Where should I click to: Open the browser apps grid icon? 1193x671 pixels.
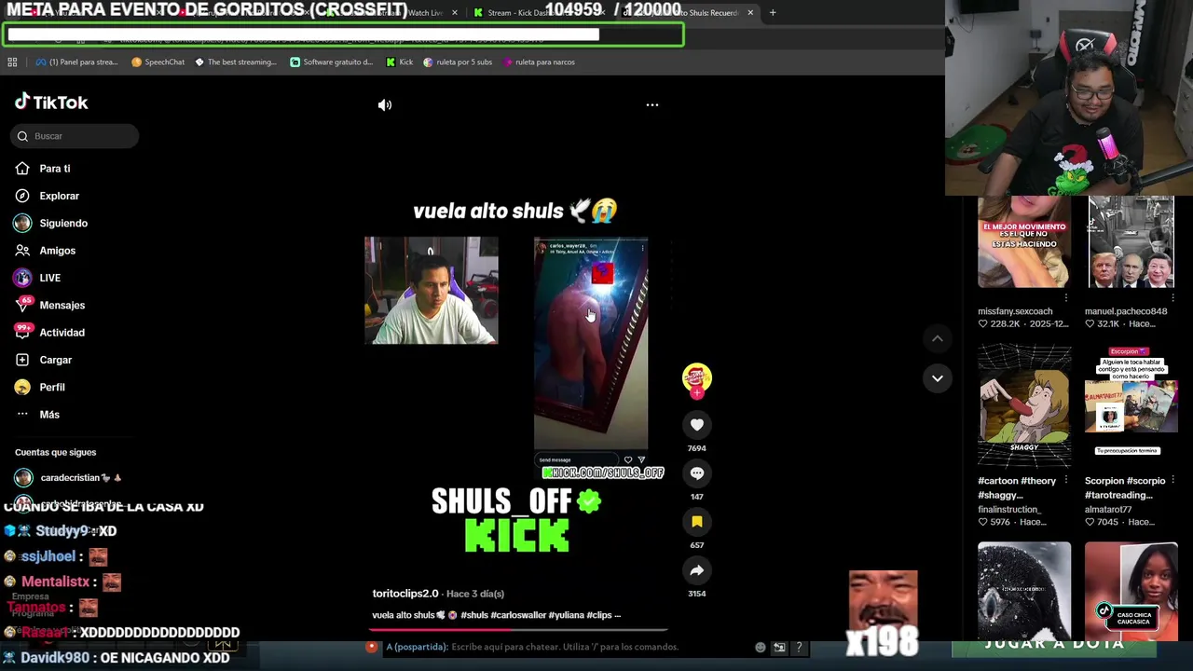[x=12, y=62]
